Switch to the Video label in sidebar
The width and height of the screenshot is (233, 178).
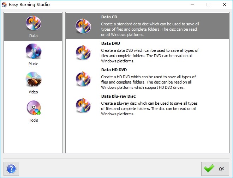33,92
